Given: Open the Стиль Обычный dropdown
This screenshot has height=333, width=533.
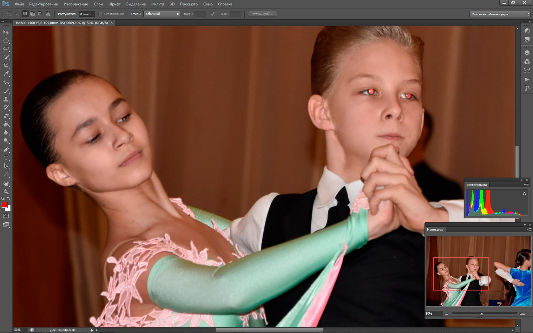Looking at the screenshot, I should [x=162, y=14].
